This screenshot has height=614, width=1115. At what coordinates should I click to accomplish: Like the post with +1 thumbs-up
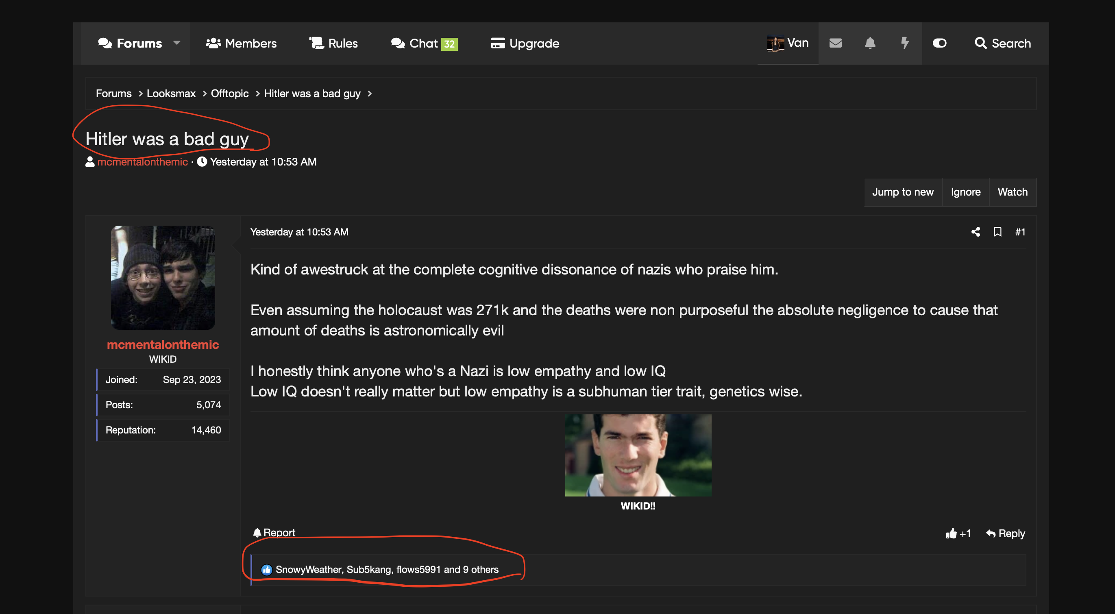tap(958, 533)
